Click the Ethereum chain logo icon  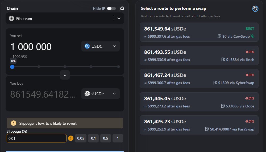coord(11,18)
